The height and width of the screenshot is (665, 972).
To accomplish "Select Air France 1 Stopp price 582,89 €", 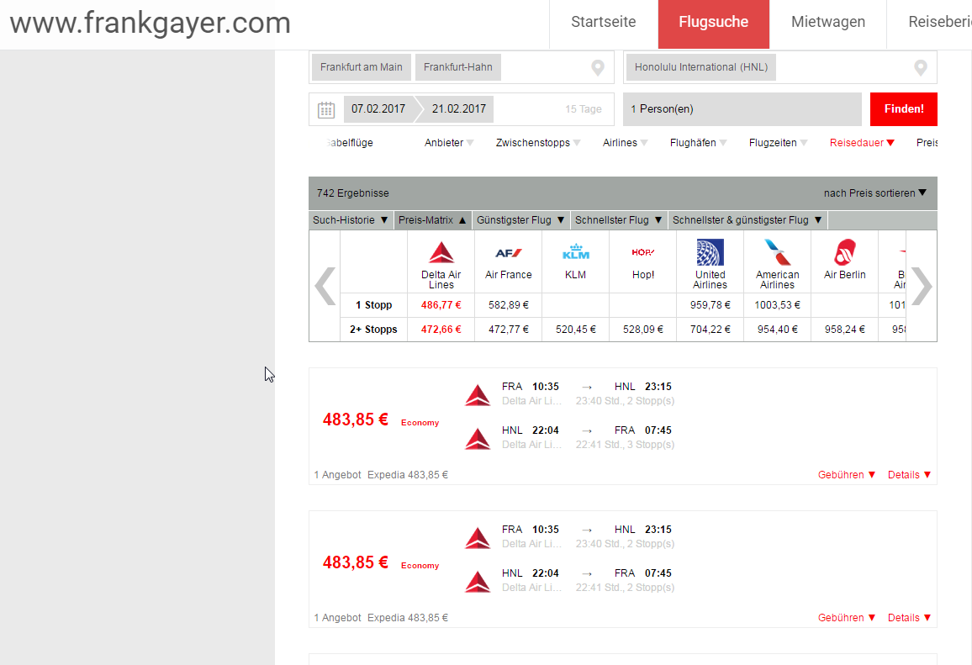I will (x=509, y=305).
